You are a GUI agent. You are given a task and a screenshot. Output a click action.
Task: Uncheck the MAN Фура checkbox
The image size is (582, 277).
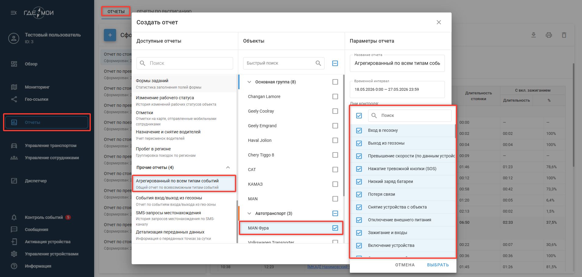pos(335,228)
